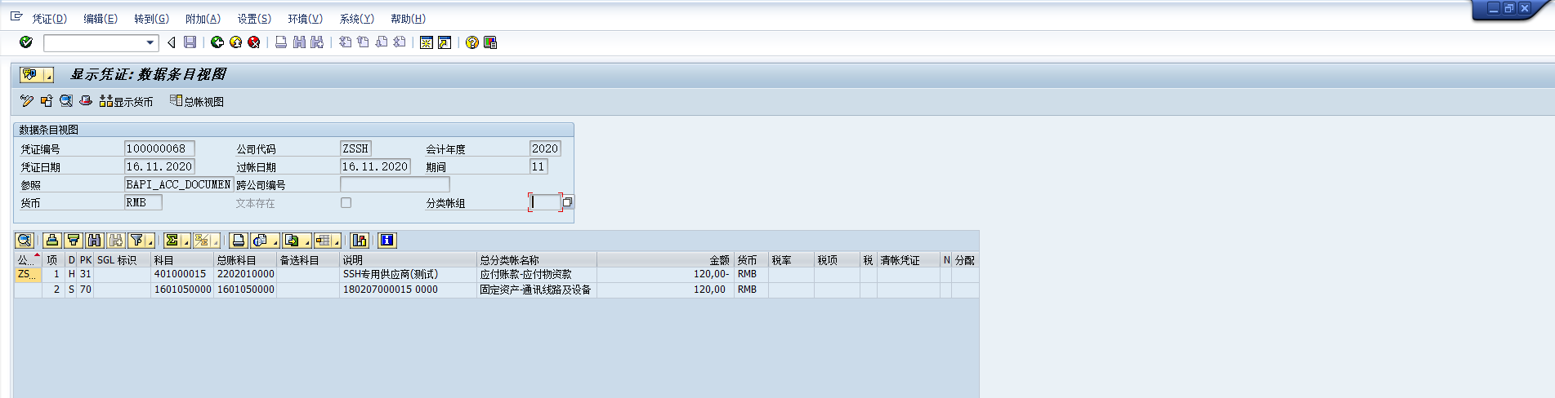This screenshot has width=1555, height=398.
Task: Click the grid Details magnifier icon
Action: click(x=25, y=240)
